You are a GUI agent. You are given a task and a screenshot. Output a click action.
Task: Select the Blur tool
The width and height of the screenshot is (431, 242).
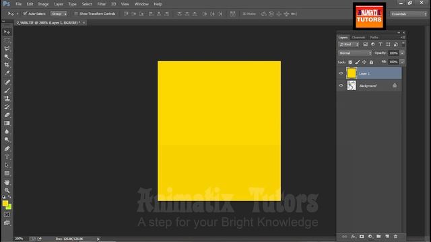(x=7, y=132)
